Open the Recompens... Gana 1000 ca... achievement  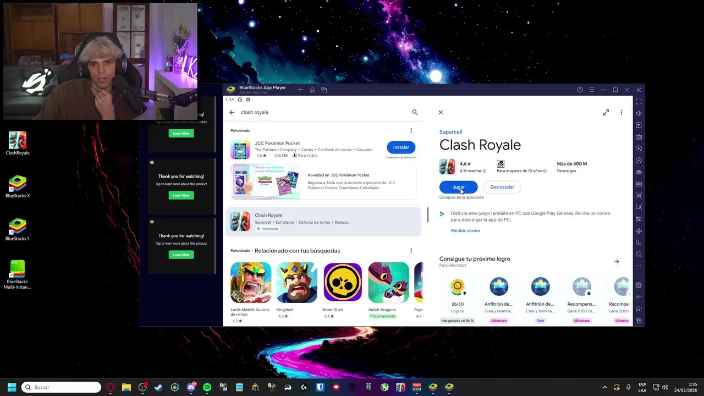click(581, 287)
